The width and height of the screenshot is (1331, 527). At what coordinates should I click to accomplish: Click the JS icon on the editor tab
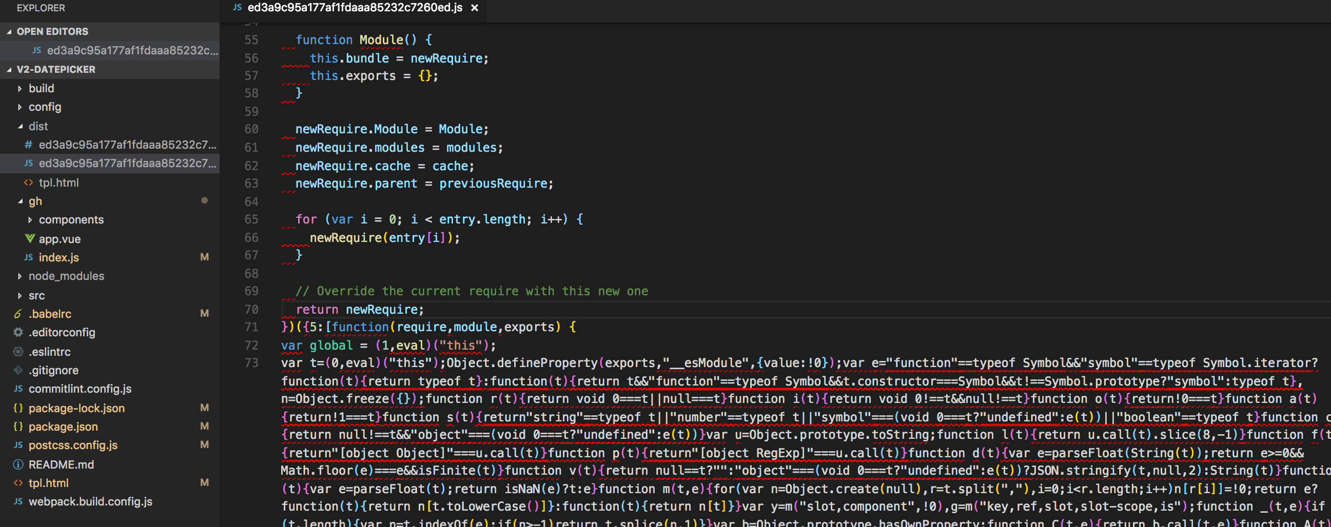pos(237,8)
